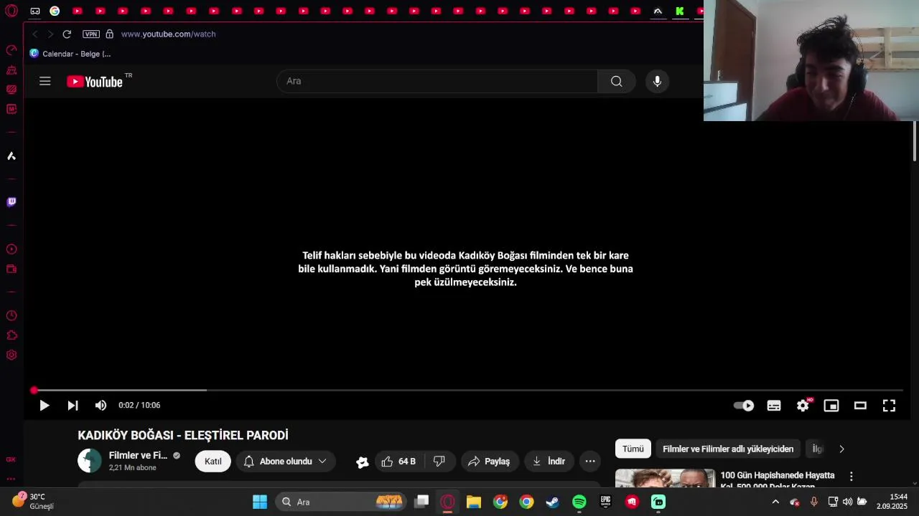Open the icon button beside Abone olundu
The height and width of the screenshot is (516, 919).
(363, 462)
